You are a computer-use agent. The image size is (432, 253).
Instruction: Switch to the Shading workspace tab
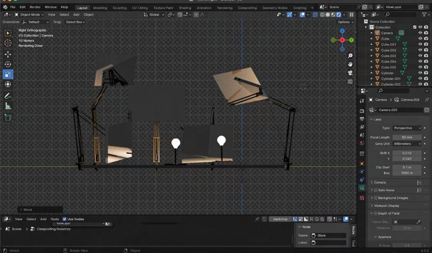click(185, 7)
